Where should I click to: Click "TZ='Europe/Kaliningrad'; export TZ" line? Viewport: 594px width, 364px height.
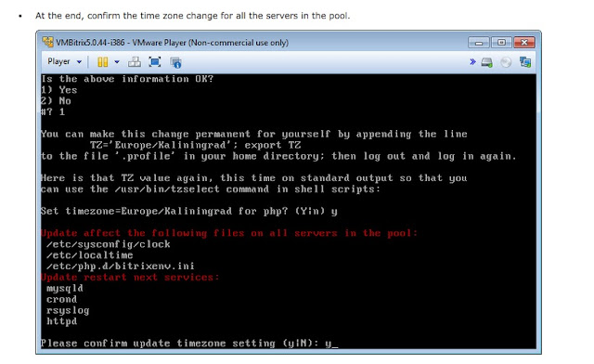tap(196, 145)
